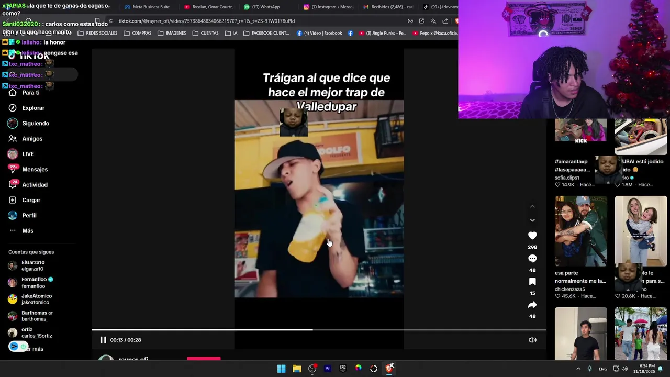Open the DUBAI está jodido video thumbnail
This screenshot has width=670, height=377.
point(641,137)
